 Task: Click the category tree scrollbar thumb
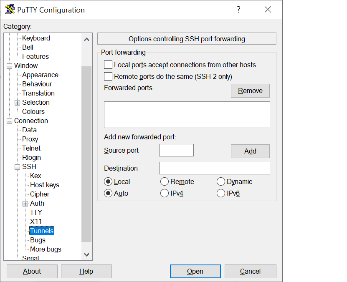click(x=86, y=154)
